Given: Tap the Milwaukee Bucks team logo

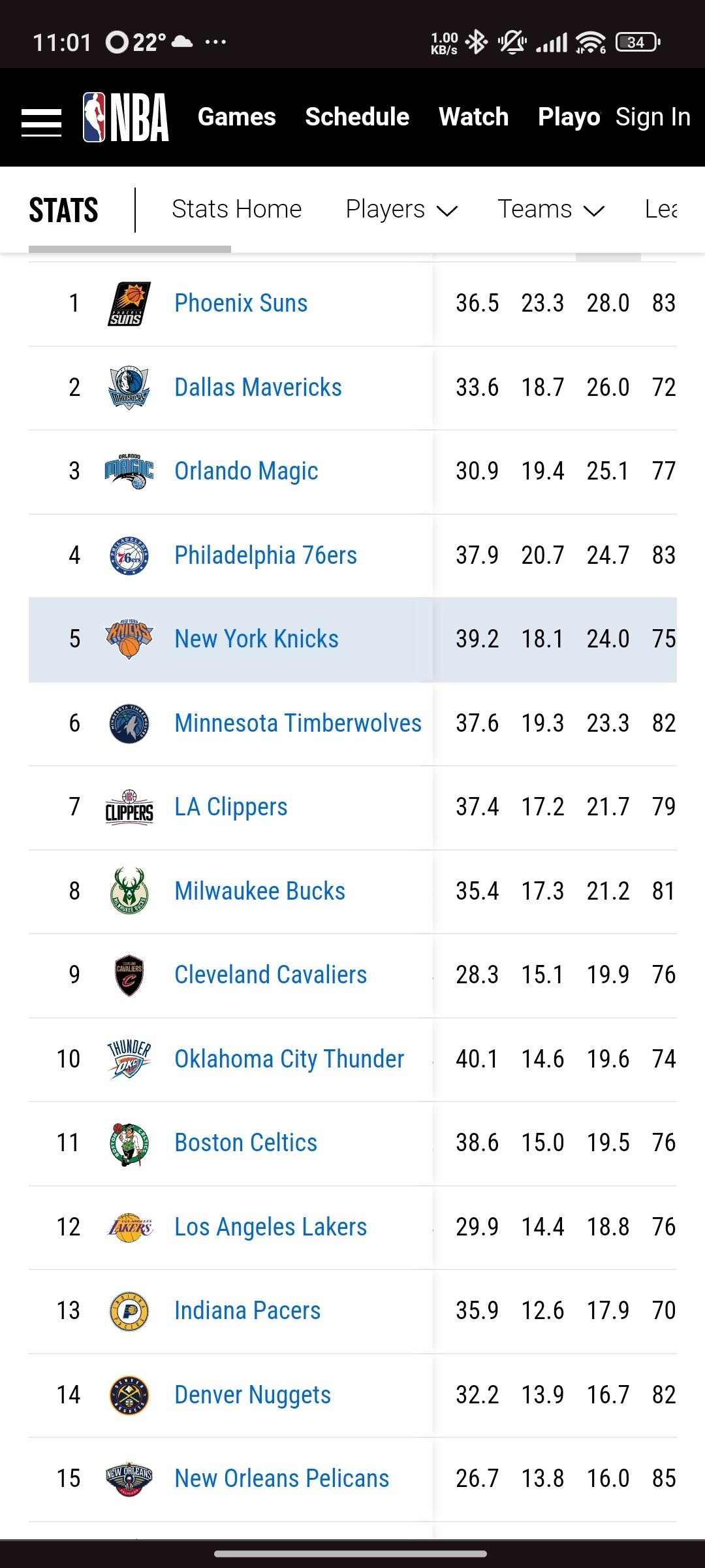Looking at the screenshot, I should click(129, 891).
